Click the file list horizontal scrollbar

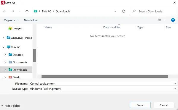pos(104,77)
